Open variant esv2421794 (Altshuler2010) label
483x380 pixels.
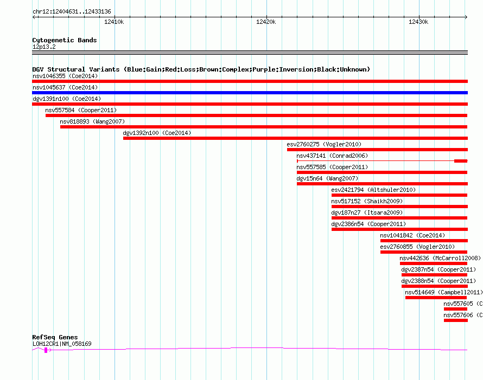(x=373, y=190)
